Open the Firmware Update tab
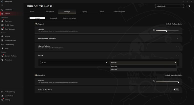 119,11
